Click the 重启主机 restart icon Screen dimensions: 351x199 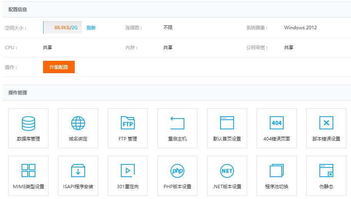click(x=177, y=123)
